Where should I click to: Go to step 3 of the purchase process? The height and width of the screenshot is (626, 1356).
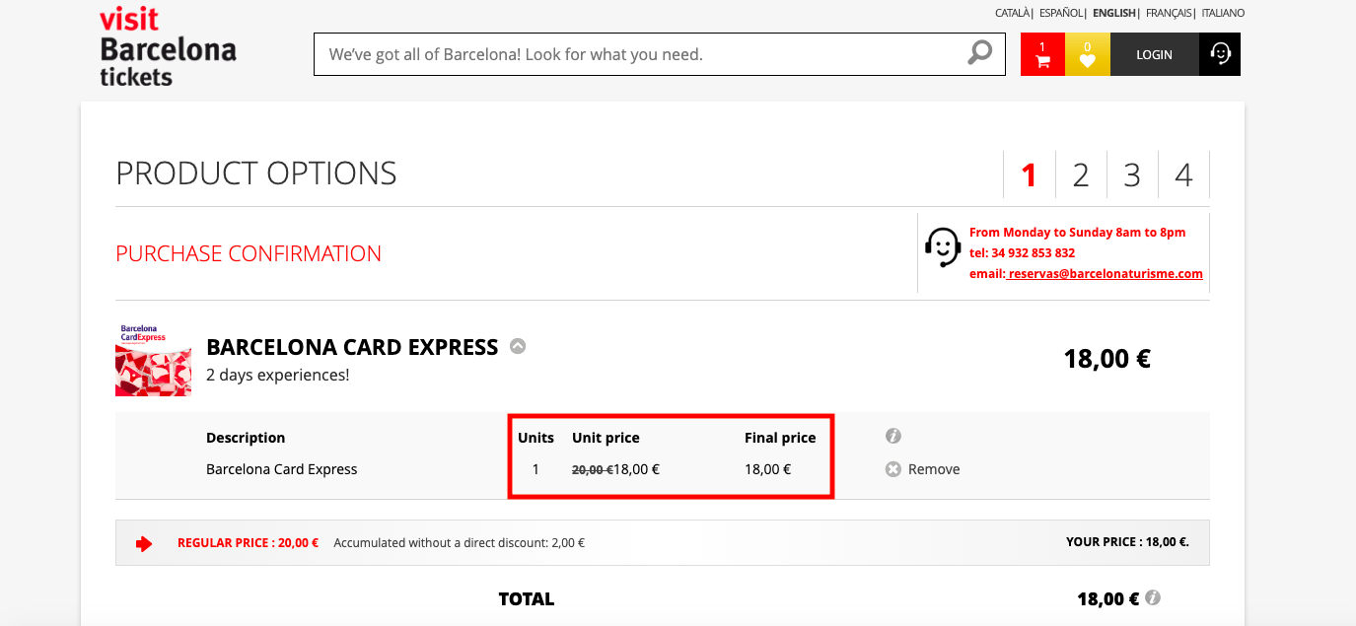pyautogui.click(x=1132, y=174)
